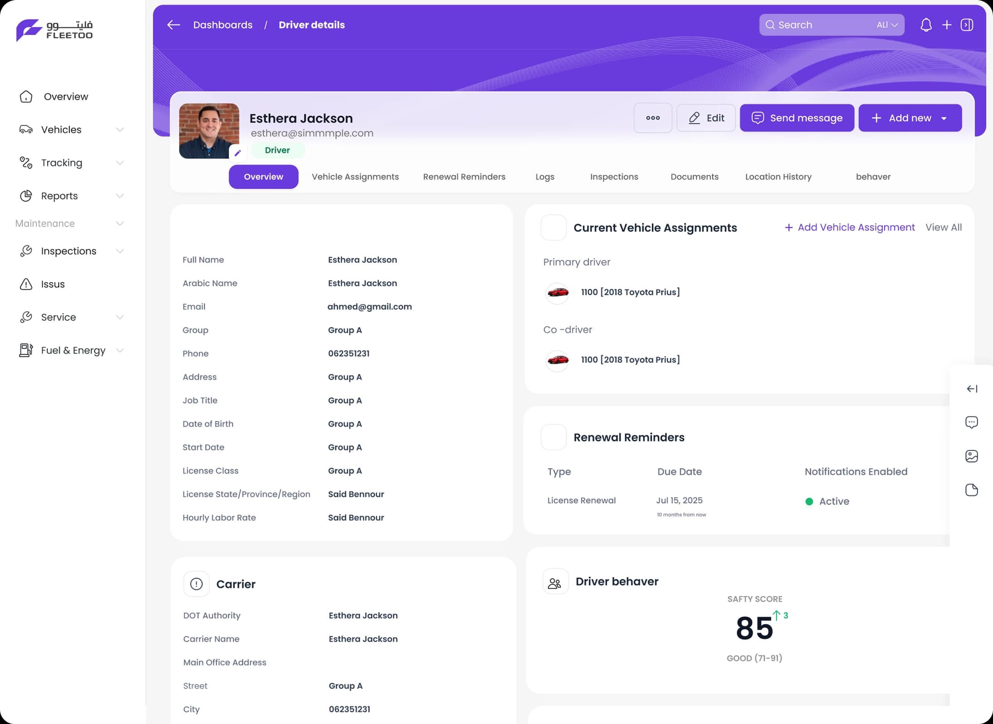Open the Add new dropdown arrow

(x=943, y=118)
